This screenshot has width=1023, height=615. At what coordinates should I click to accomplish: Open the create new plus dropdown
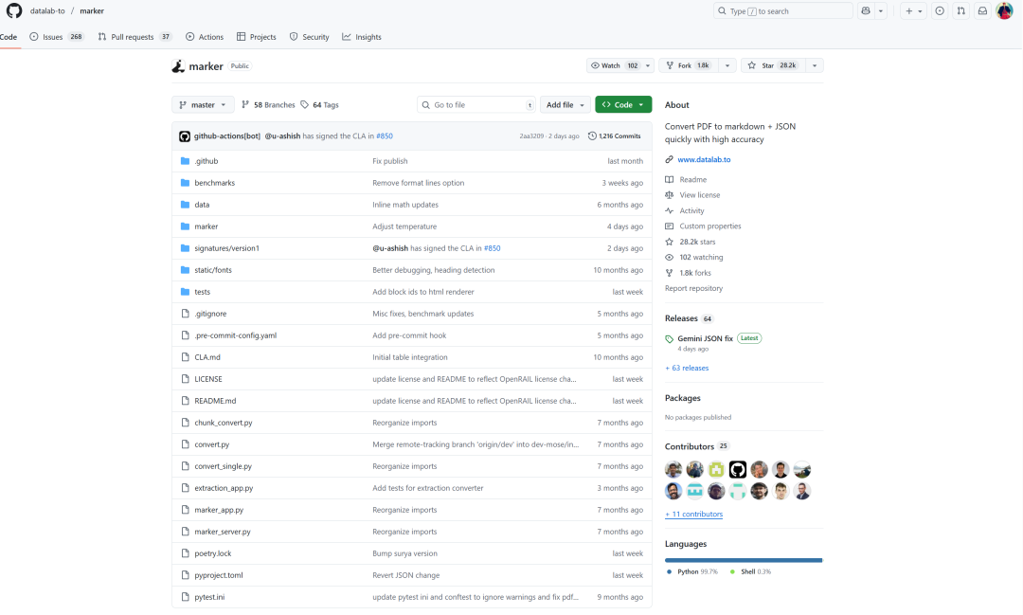click(913, 11)
